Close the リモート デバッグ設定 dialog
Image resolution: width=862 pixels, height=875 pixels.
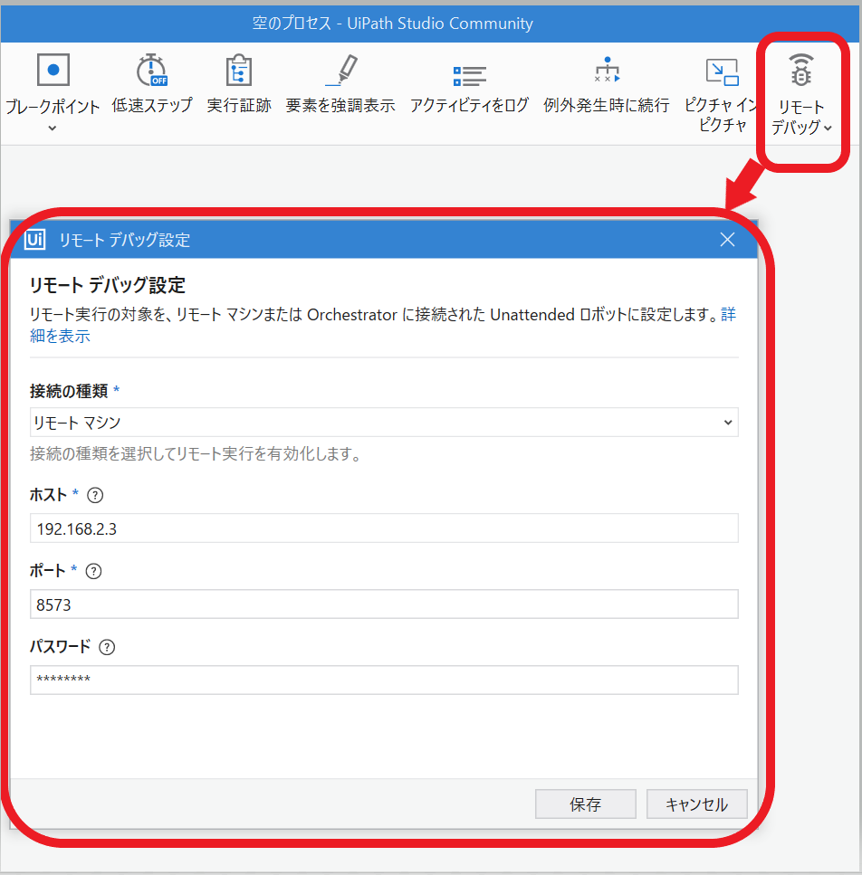727,240
